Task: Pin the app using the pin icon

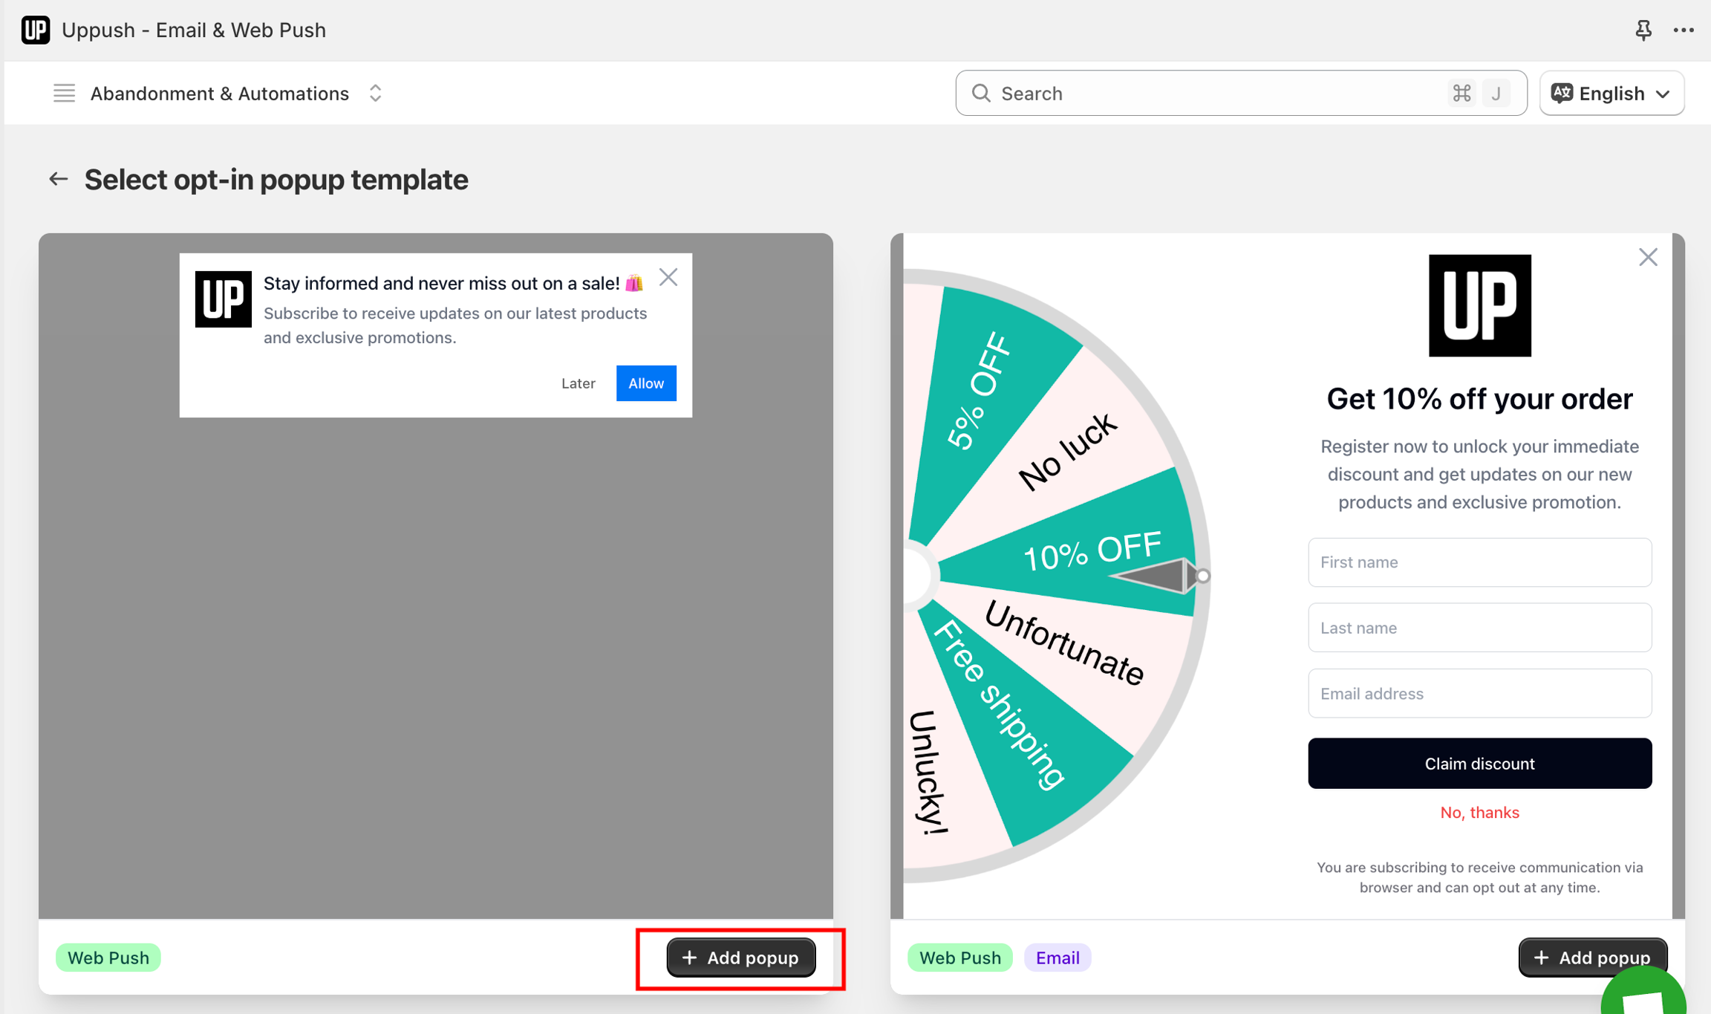Action: pyautogui.click(x=1643, y=30)
